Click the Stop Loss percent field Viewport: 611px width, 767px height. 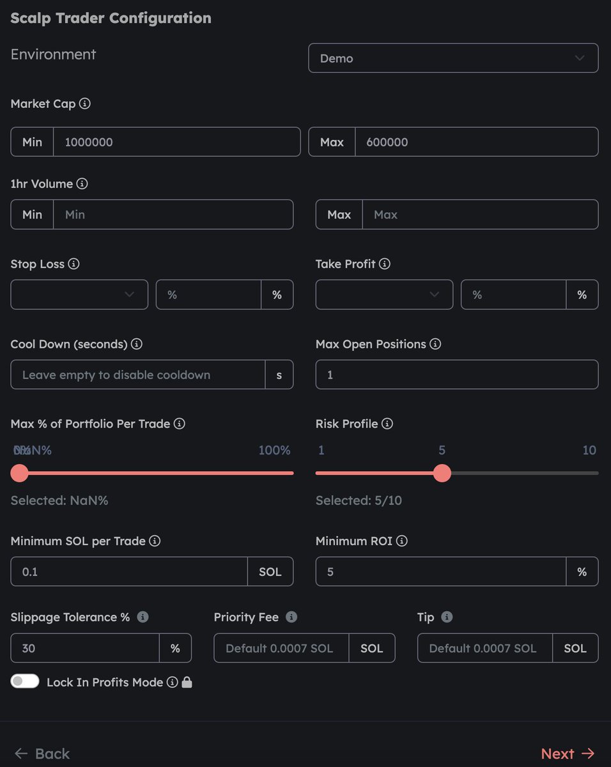[x=208, y=295]
